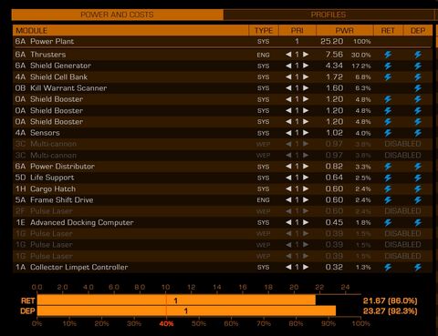Image resolution: width=438 pixels, height=336 pixels.
Task: Toggle Frame Shift Drive deployed power icon
Action: pyautogui.click(x=418, y=200)
